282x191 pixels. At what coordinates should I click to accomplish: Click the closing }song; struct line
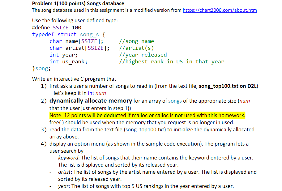click(41, 68)
